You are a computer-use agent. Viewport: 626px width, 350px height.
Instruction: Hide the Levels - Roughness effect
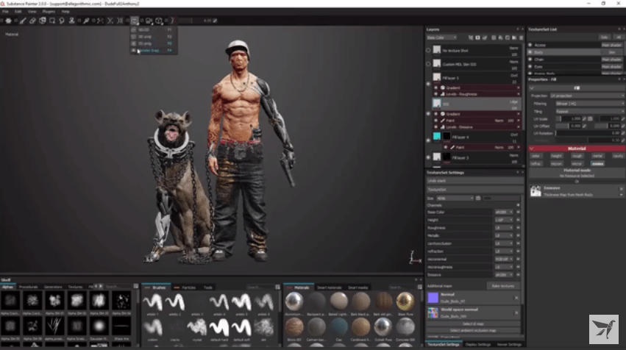tap(436, 94)
